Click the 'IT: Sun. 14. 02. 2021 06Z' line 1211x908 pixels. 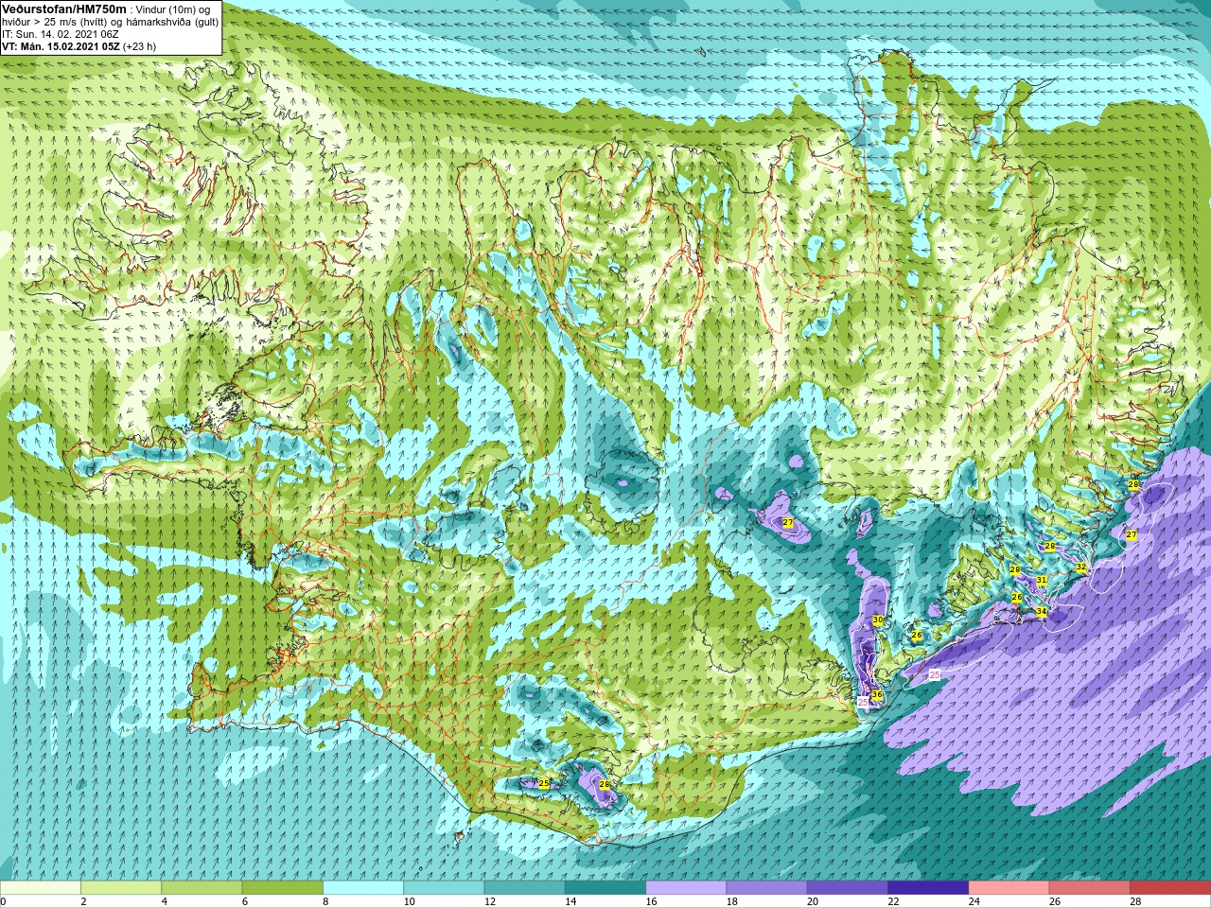[x=60, y=33]
